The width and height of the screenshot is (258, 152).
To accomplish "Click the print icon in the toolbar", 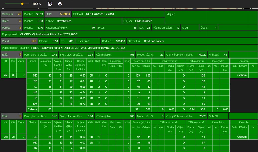I will [60, 4].
